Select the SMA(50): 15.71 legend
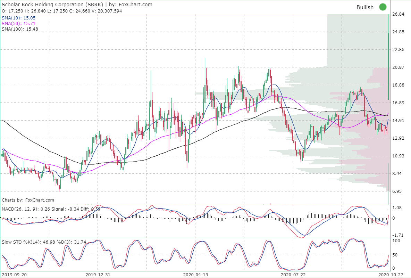 (18, 23)
